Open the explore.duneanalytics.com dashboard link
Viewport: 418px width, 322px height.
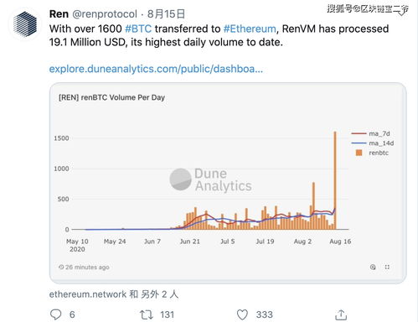pos(156,69)
